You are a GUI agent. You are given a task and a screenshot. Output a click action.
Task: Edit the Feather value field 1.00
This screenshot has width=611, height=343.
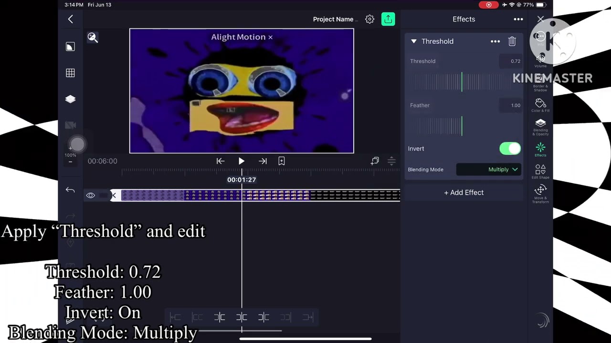(x=510, y=105)
